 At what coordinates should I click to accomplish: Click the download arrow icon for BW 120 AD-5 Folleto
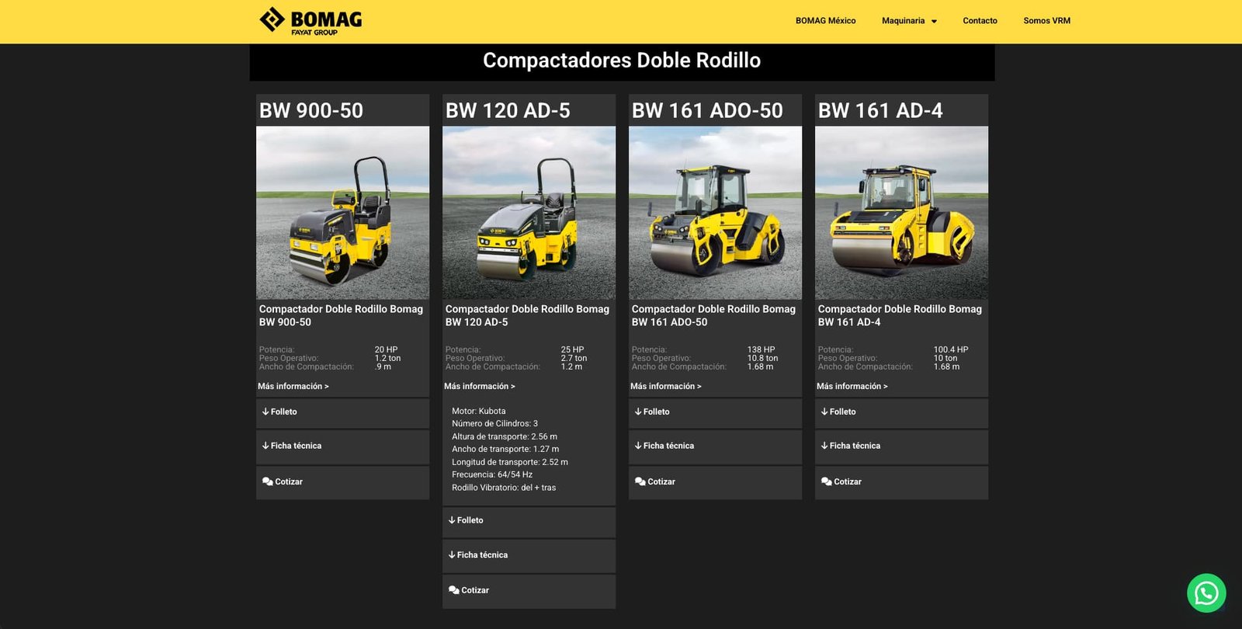(452, 520)
